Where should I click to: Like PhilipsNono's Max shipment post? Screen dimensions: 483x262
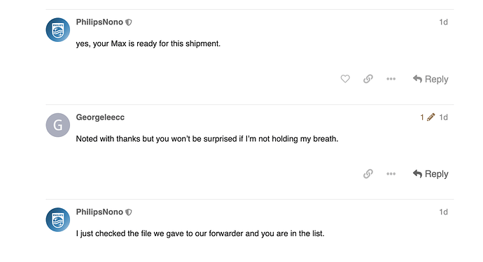pyautogui.click(x=345, y=79)
